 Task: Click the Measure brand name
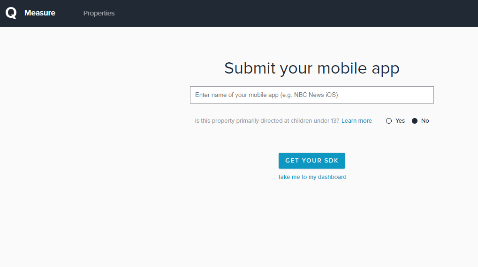tap(40, 13)
